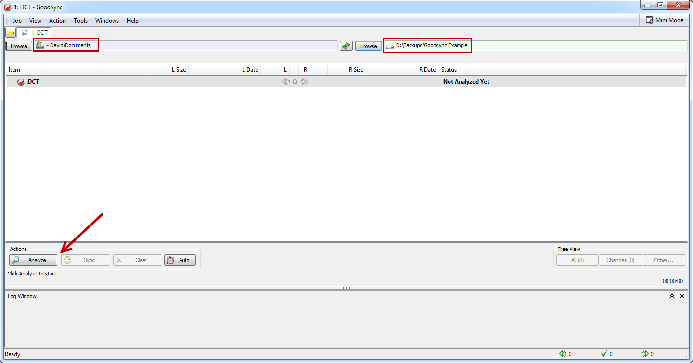The width and height of the screenshot is (693, 363).
Task: Open the Windows menu
Action: 107,21
